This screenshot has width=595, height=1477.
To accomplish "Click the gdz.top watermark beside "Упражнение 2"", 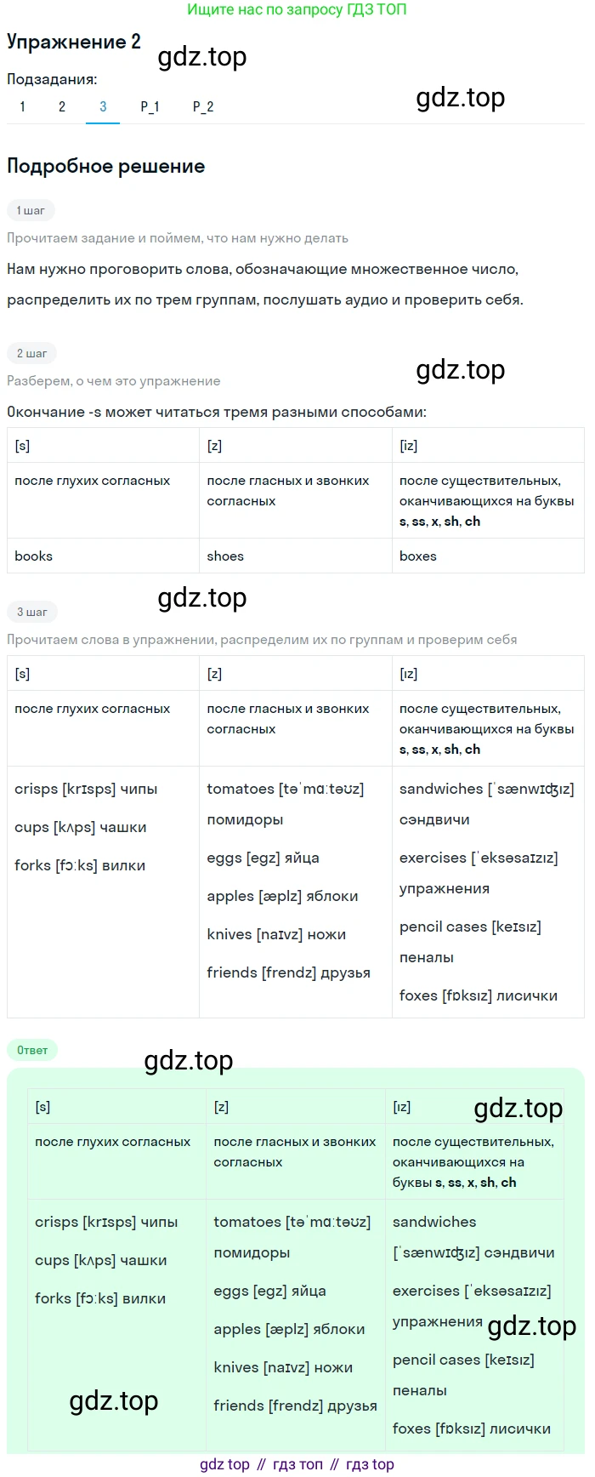I will tap(202, 57).
